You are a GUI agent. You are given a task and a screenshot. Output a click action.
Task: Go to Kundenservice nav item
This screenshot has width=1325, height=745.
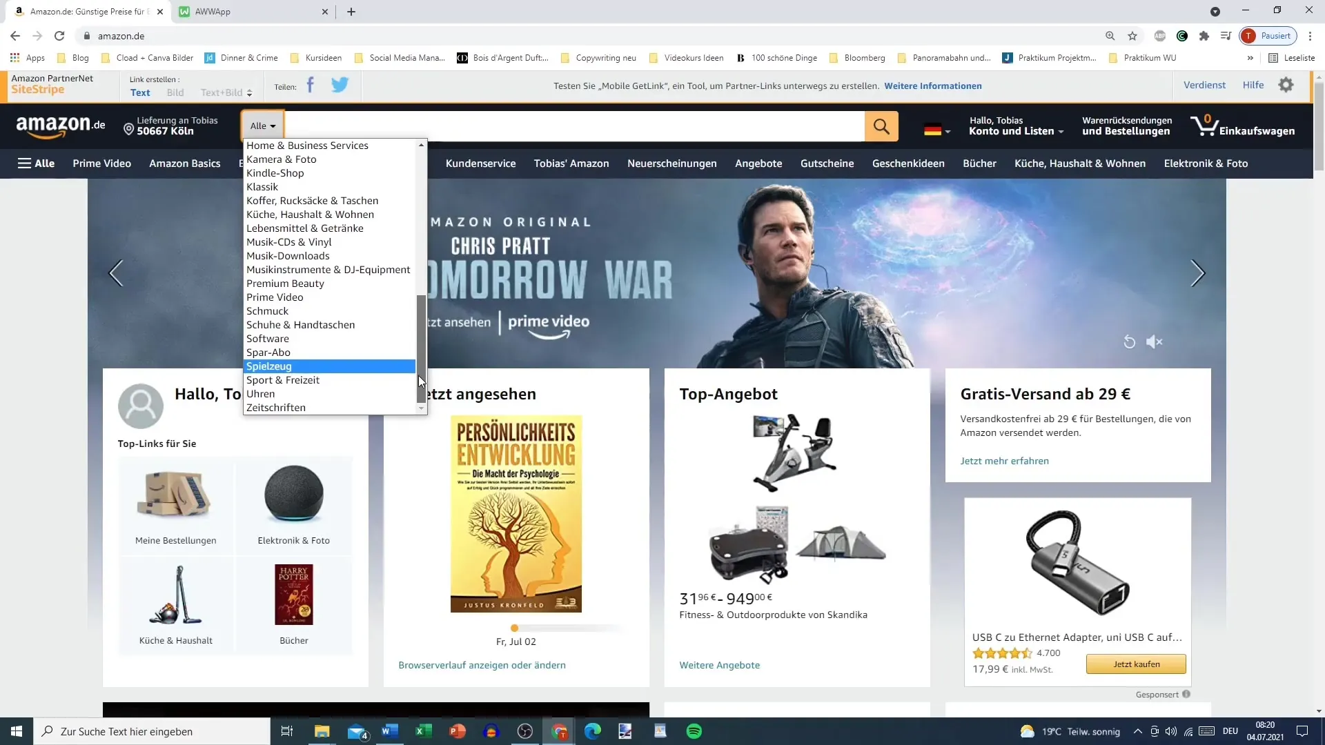coord(480,163)
